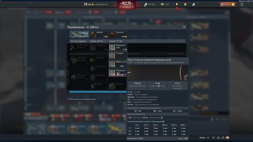The image size is (253, 142).
Task: Click Орудие 20 мм column header
Action: click(x=96, y=41)
